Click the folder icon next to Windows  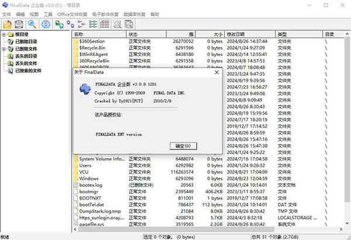75,178
